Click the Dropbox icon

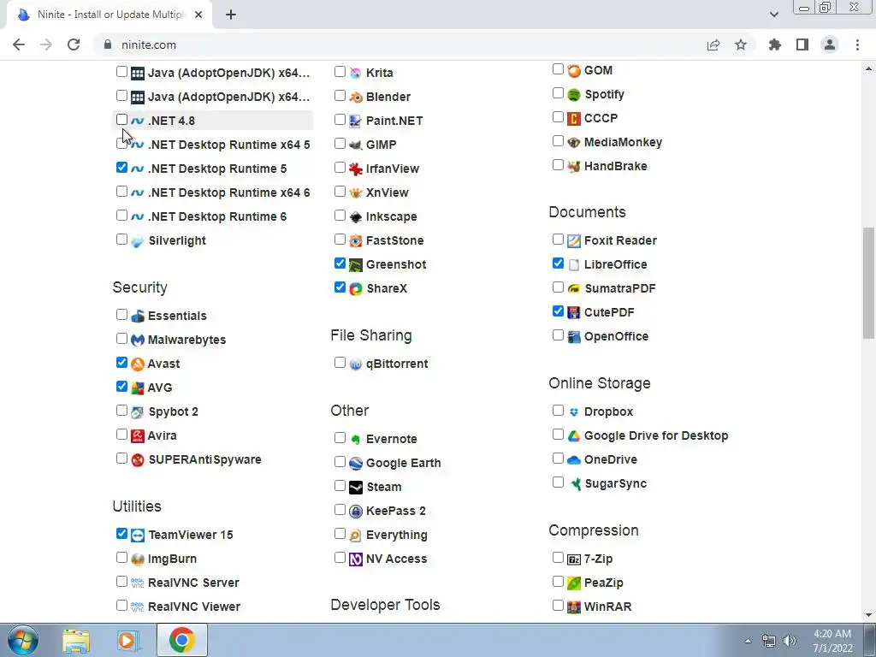(574, 411)
